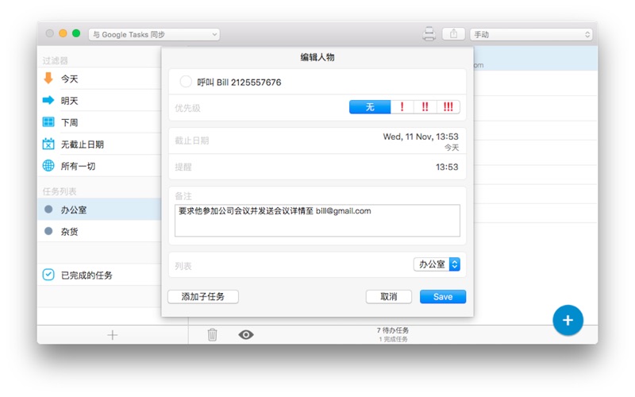Click the blue round add task button

[568, 320]
